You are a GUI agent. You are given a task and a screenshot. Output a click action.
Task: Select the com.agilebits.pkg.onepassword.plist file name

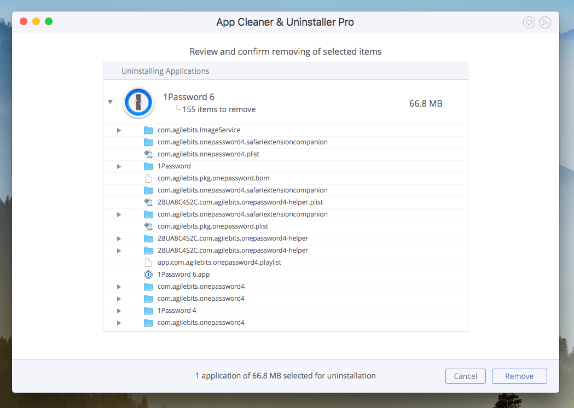(x=213, y=226)
